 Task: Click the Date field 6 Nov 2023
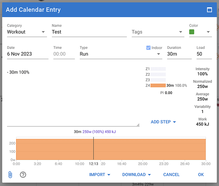click(28, 54)
